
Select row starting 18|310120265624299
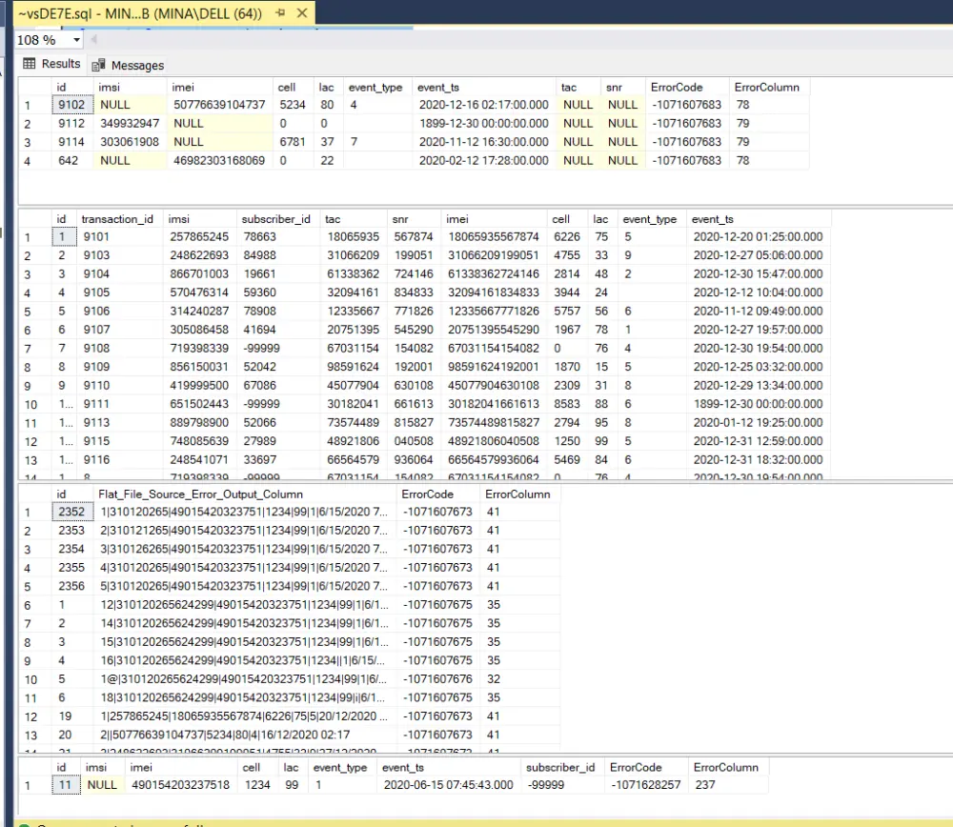coord(244,697)
